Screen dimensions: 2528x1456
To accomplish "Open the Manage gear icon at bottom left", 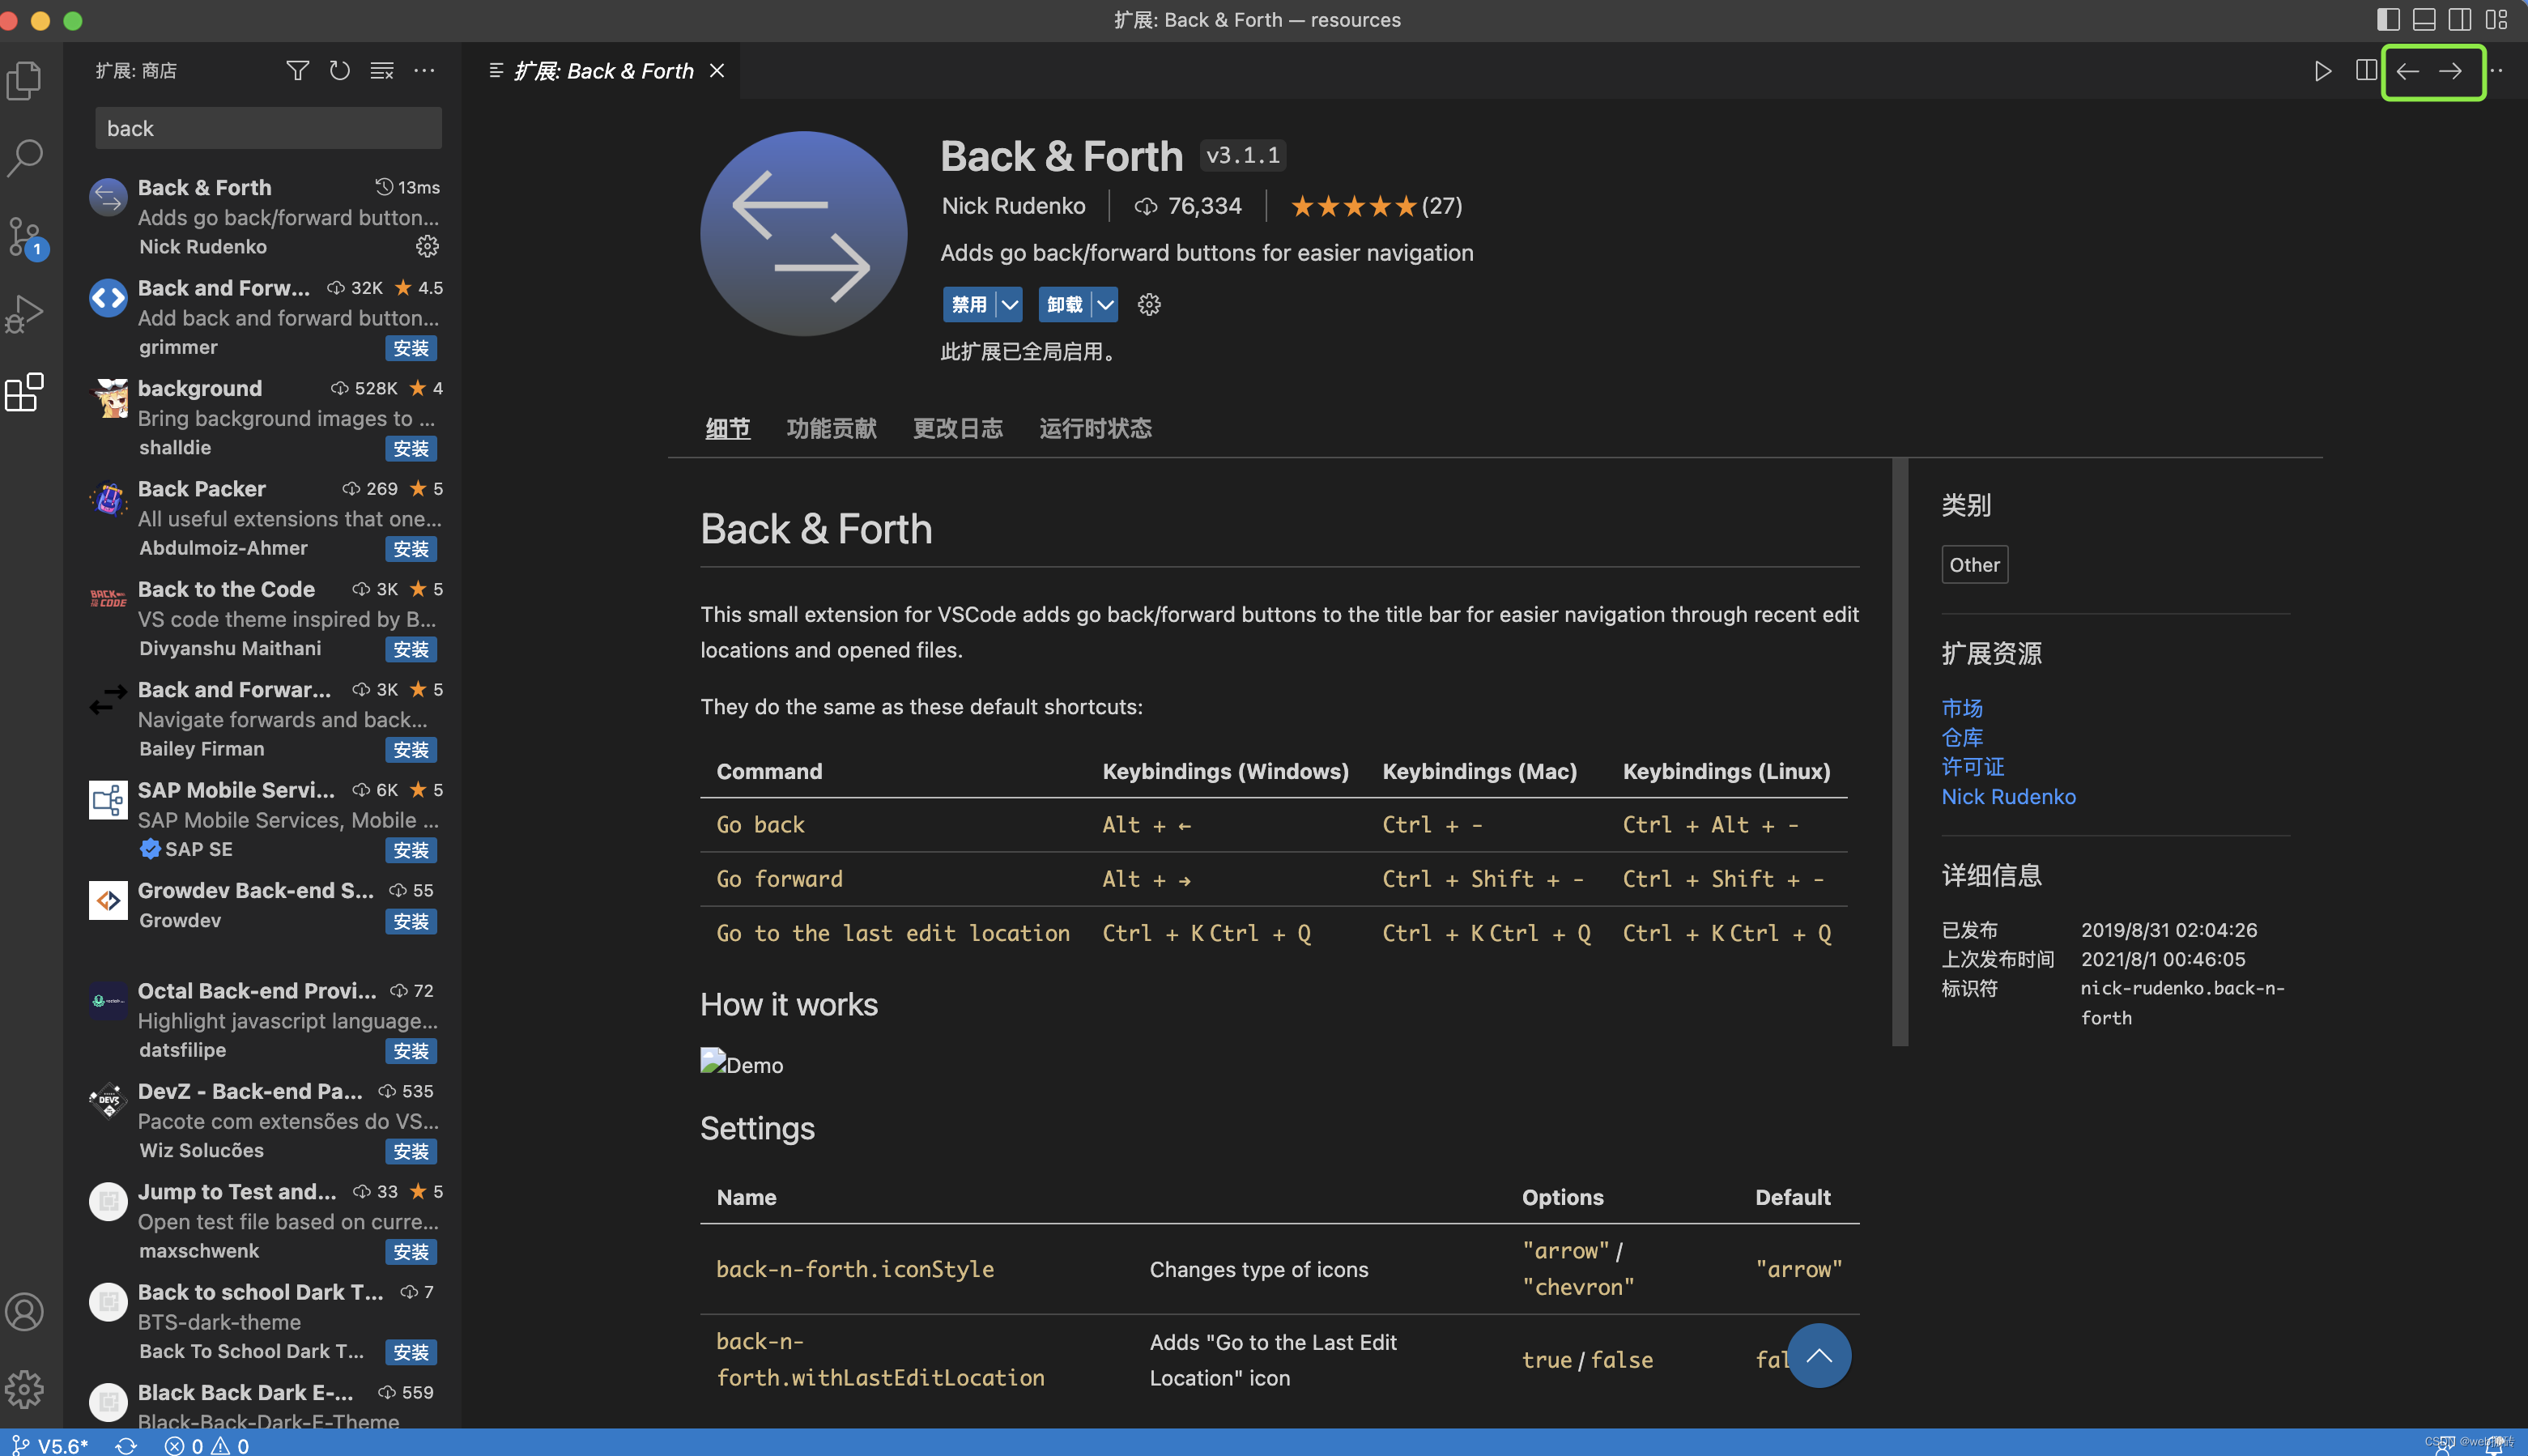I will [x=25, y=1388].
